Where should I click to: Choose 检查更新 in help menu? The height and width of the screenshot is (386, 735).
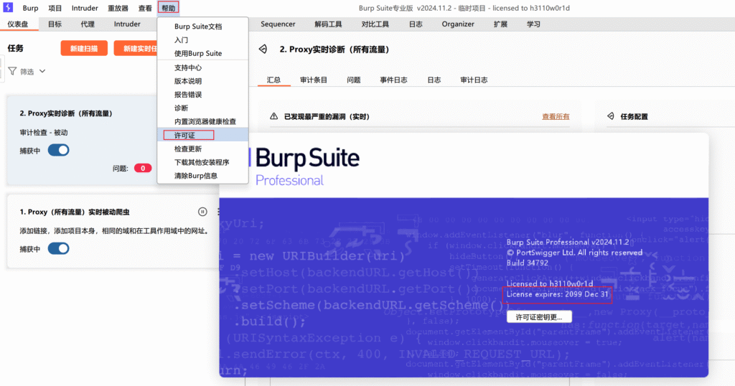point(203,149)
